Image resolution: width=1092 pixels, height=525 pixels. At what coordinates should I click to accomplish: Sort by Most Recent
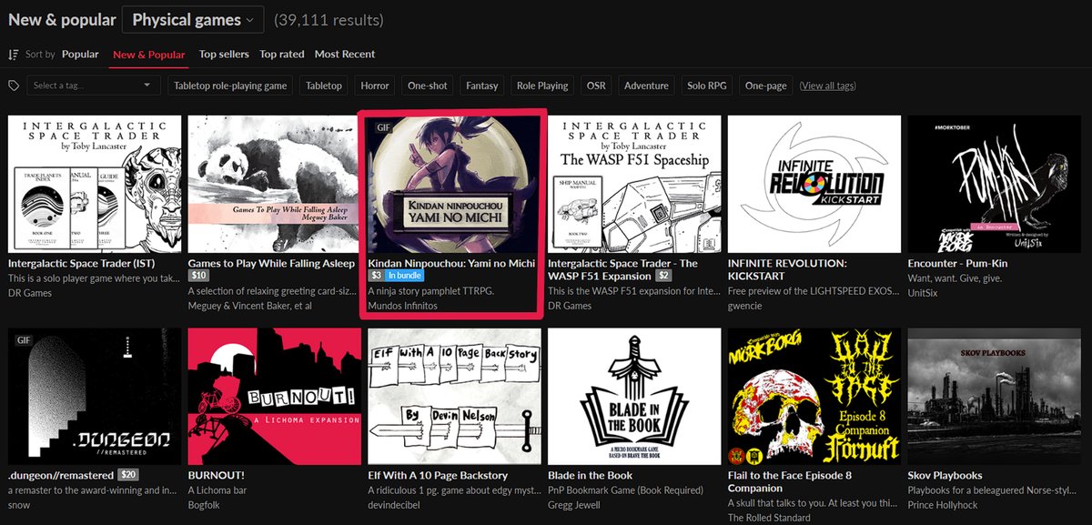345,55
